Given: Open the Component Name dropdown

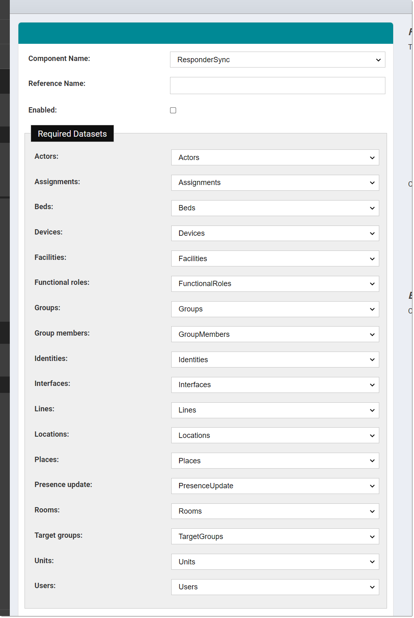Looking at the screenshot, I should pos(277,60).
